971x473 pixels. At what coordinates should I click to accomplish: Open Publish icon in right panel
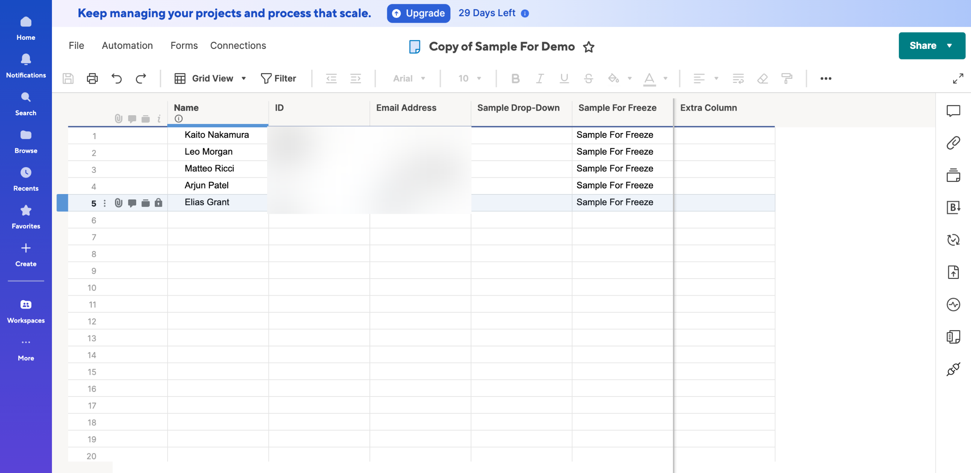tap(953, 272)
